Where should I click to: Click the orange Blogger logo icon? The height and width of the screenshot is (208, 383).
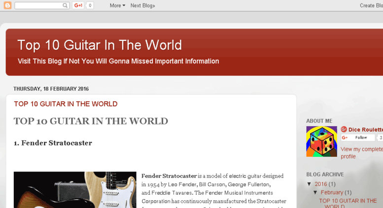point(7,5)
